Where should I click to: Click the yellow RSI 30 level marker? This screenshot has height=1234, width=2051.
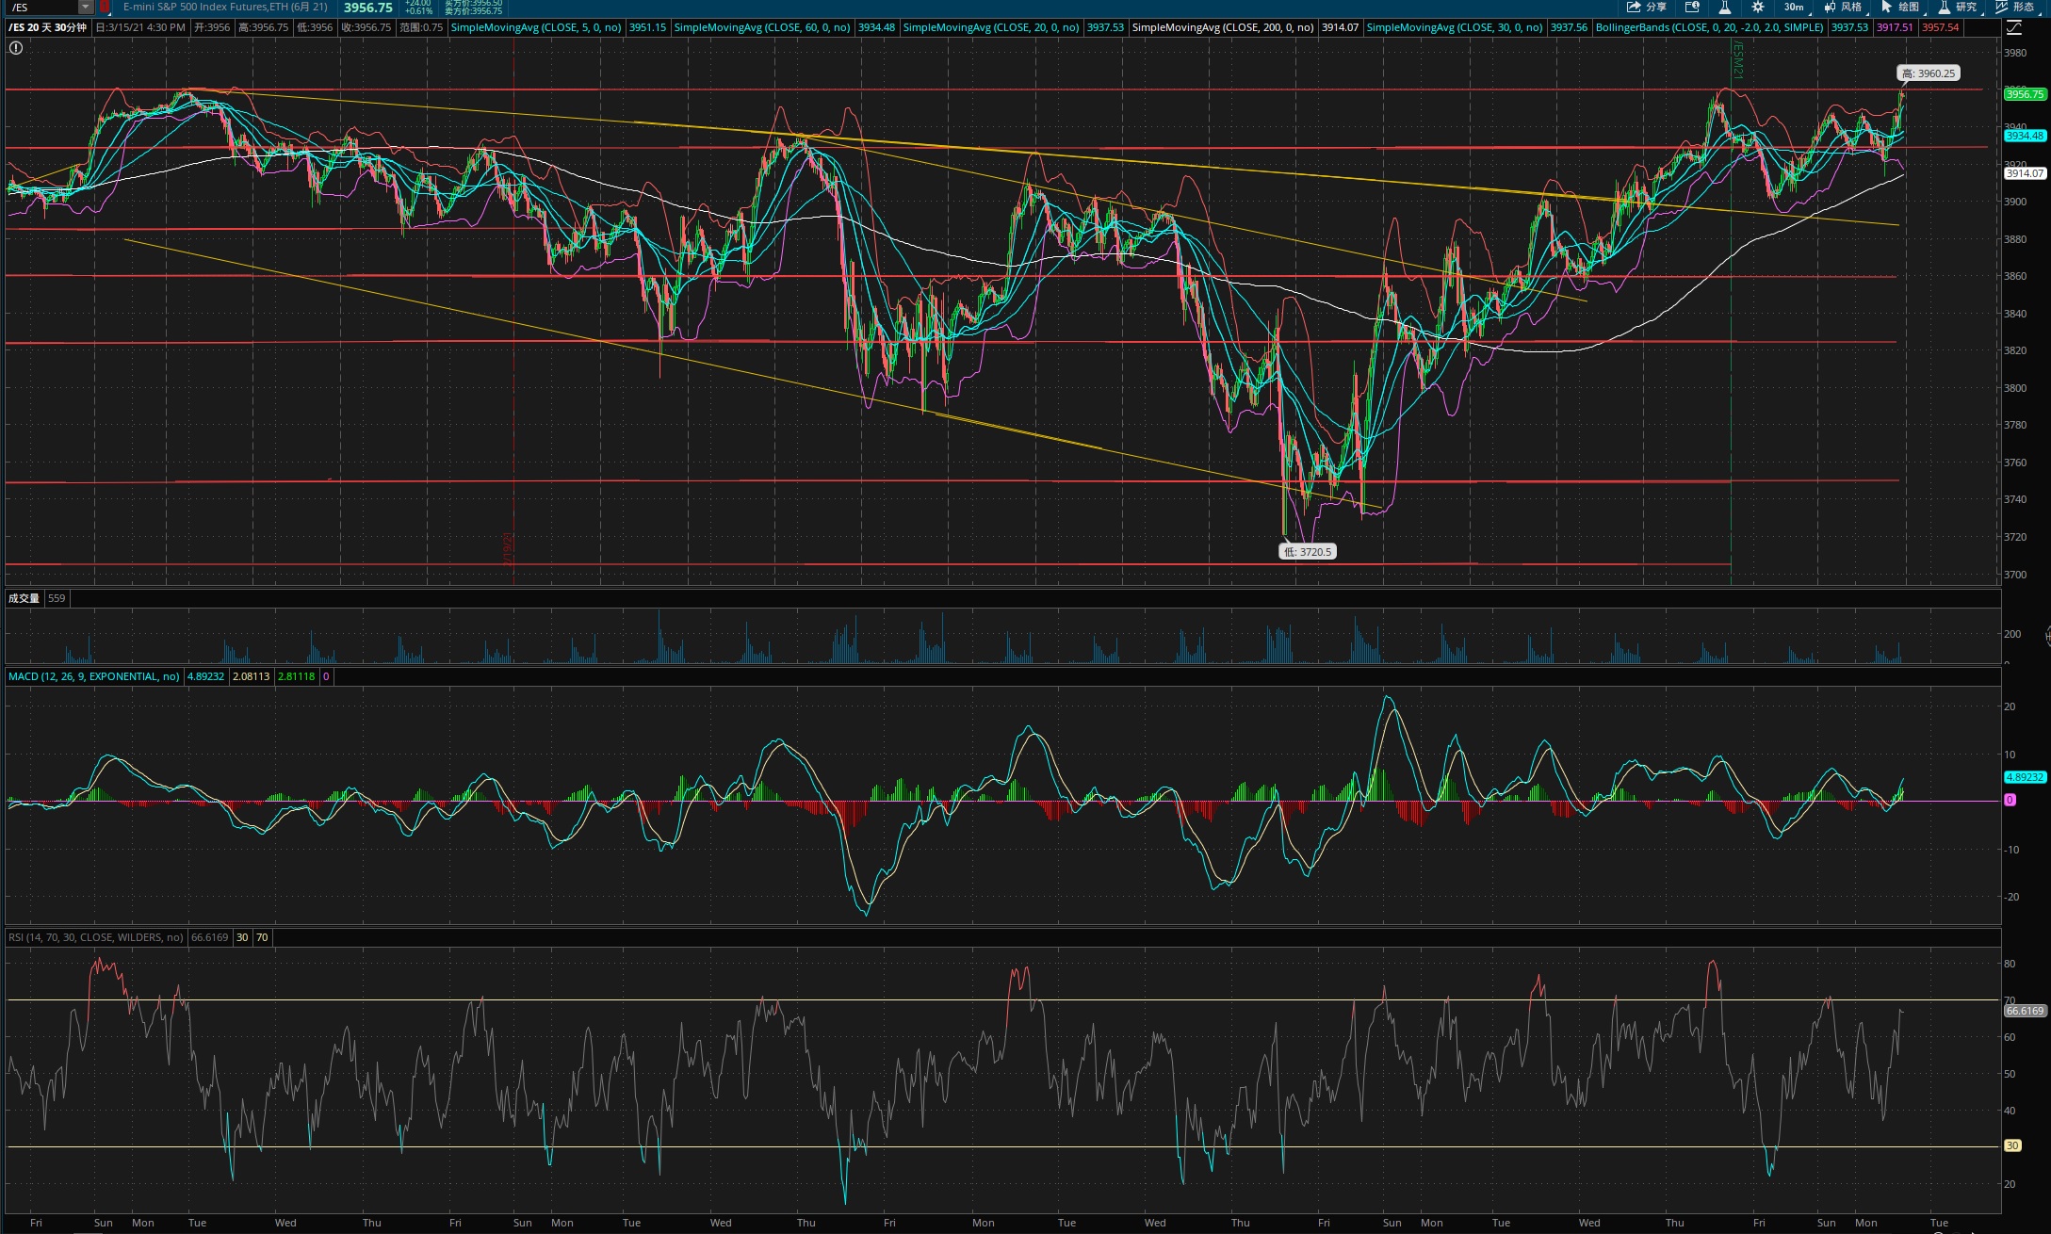2011,1145
